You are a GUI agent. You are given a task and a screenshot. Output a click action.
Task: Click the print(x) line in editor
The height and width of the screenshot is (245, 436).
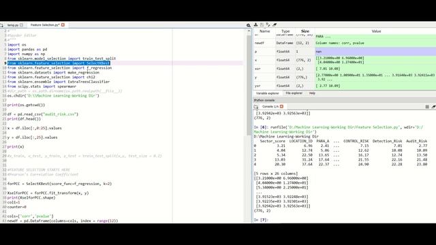click(16, 147)
